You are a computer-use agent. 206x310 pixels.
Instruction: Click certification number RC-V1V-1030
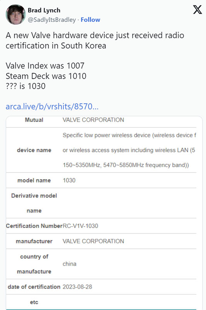(80, 226)
